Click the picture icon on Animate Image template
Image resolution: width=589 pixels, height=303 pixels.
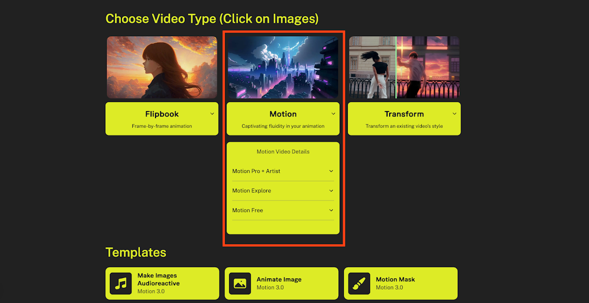click(x=240, y=283)
